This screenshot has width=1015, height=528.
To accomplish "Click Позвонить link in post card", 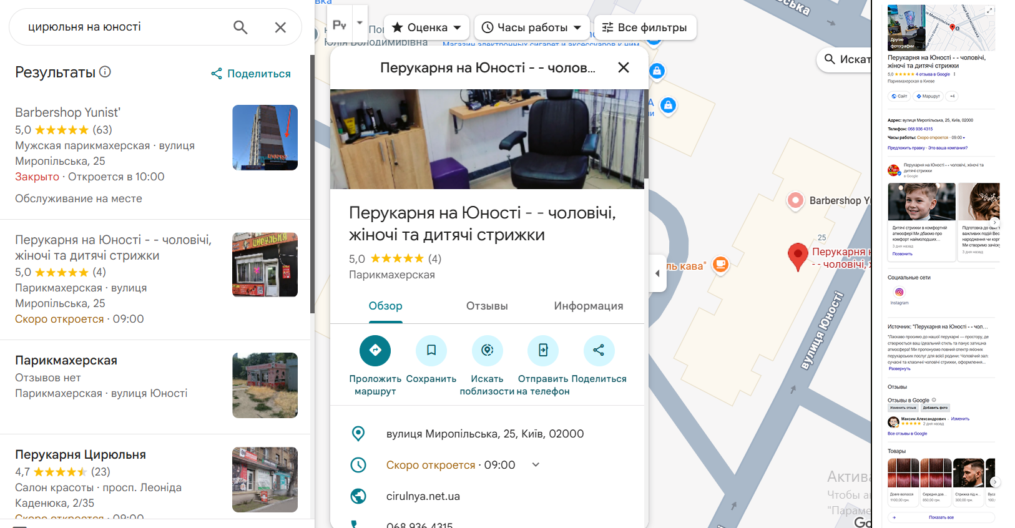I will pyautogui.click(x=902, y=254).
